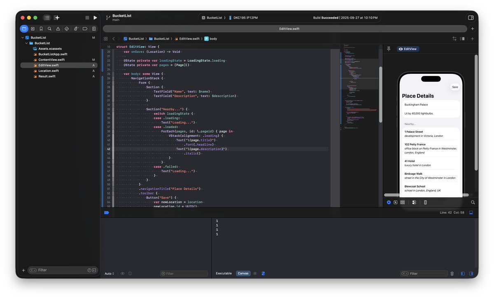Screen dimensions: 494x299
Task: Open the body symbol in jump bar
Action: tap(210, 39)
